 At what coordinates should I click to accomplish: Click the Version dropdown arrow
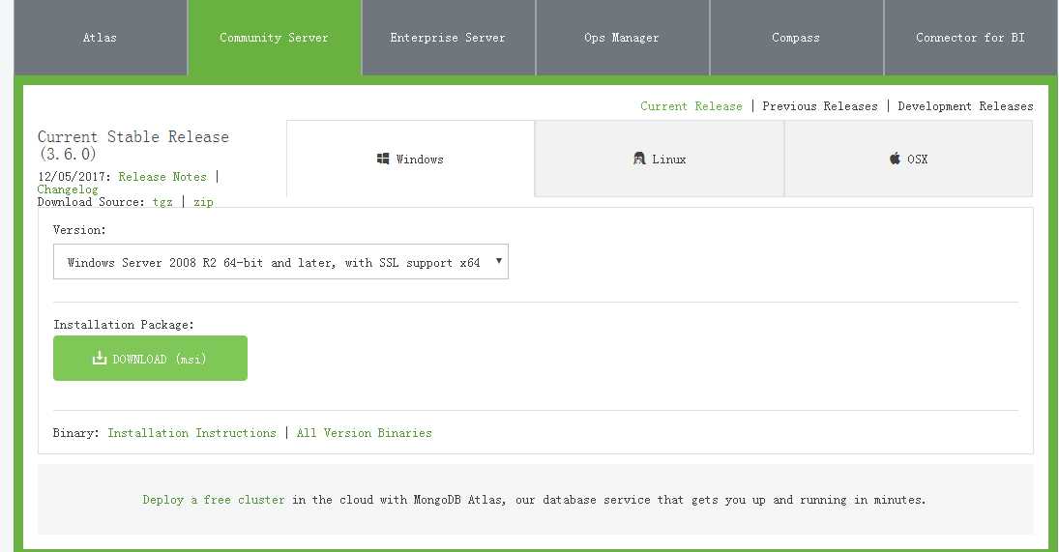[x=498, y=261]
